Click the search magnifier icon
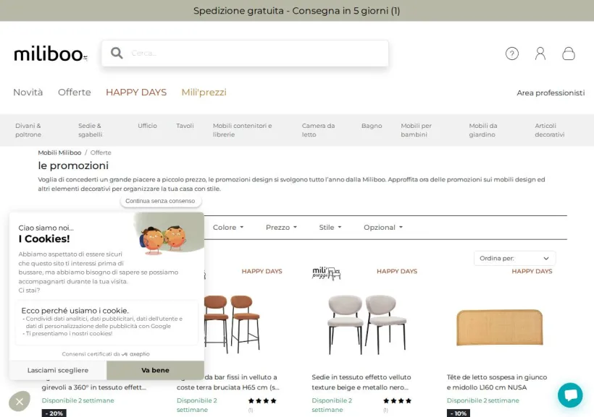 tap(117, 53)
